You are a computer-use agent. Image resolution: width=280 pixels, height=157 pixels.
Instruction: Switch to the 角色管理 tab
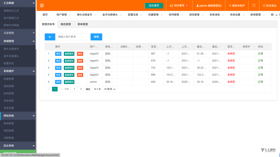pyautogui.click(x=66, y=24)
